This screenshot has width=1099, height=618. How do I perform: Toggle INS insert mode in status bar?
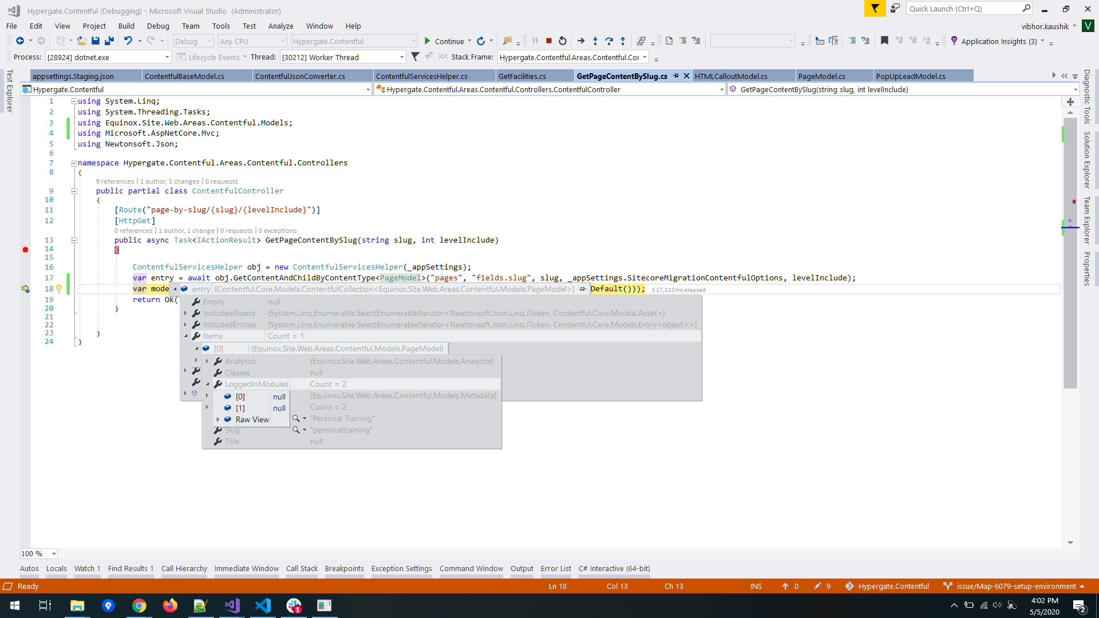(756, 586)
